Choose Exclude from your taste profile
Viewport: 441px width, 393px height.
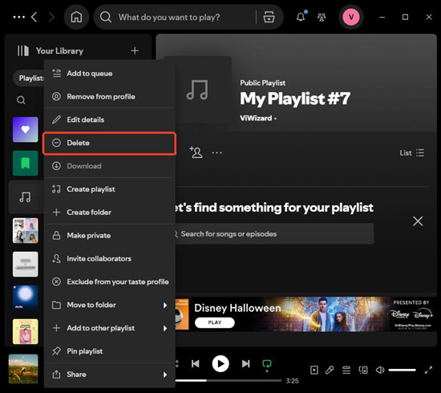point(110,282)
